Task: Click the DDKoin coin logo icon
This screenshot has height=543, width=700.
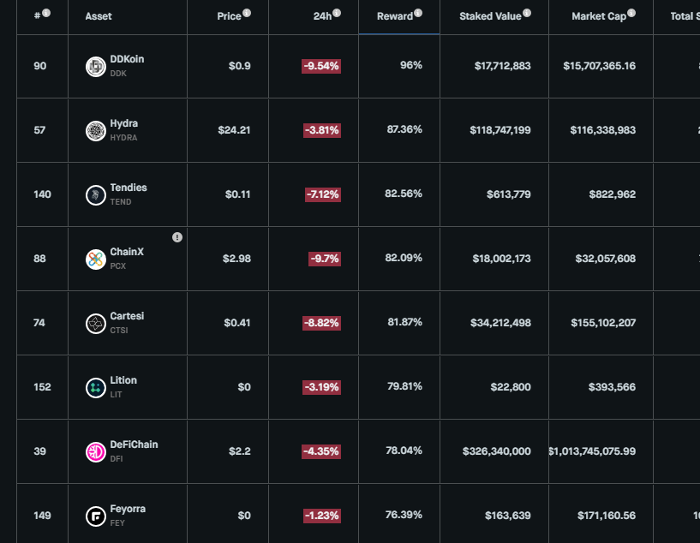Action: (x=96, y=67)
